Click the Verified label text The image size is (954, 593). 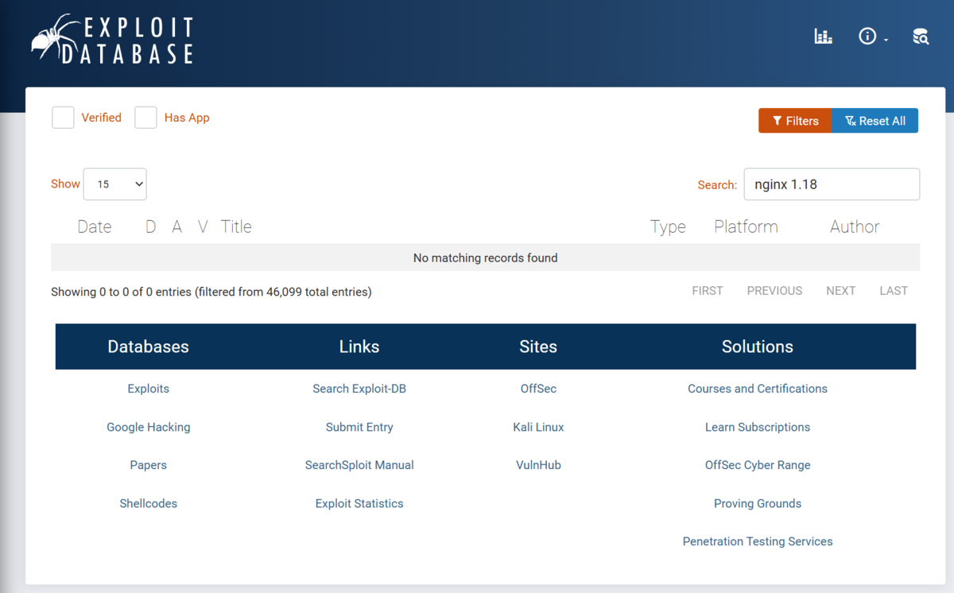click(102, 118)
